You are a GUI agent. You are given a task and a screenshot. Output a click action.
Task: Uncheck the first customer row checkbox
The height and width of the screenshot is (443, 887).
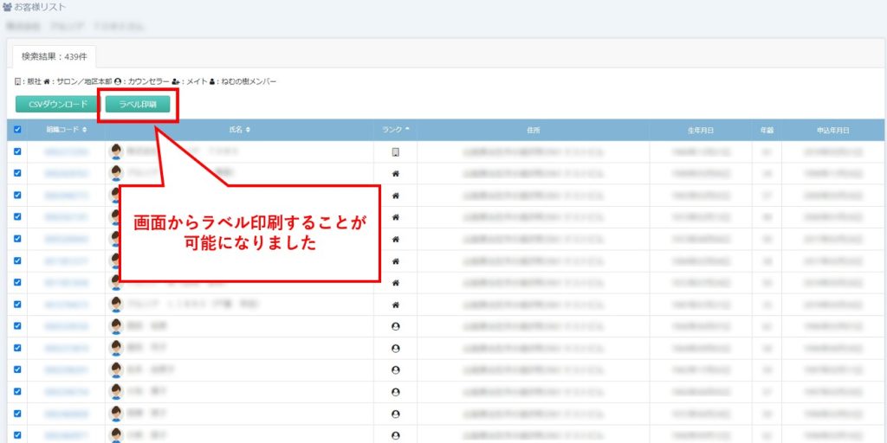(17, 151)
